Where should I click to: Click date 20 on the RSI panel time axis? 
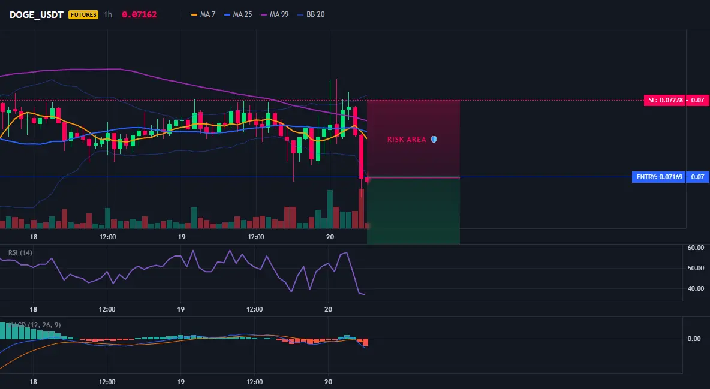tap(329, 309)
